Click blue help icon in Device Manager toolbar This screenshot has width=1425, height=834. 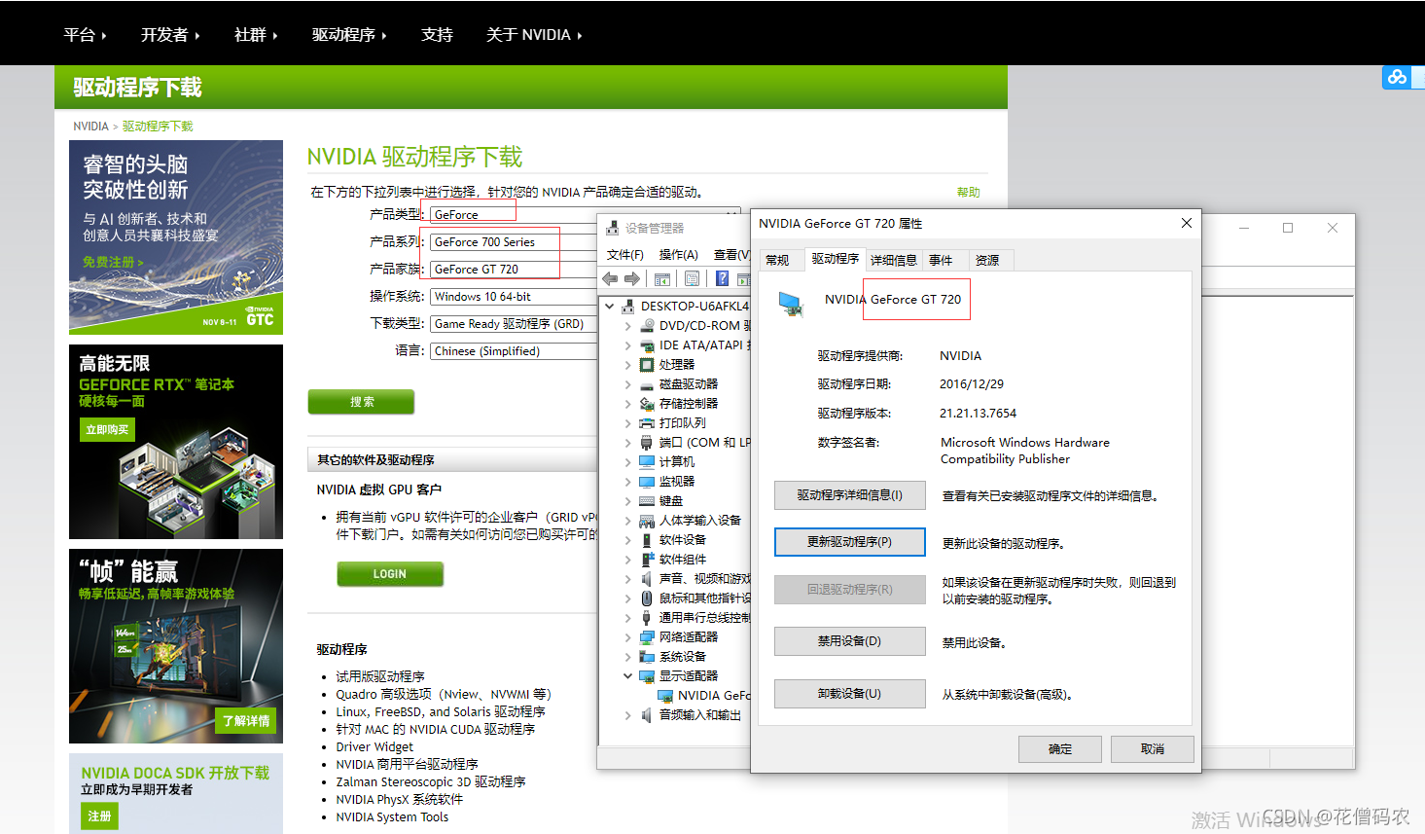[722, 278]
